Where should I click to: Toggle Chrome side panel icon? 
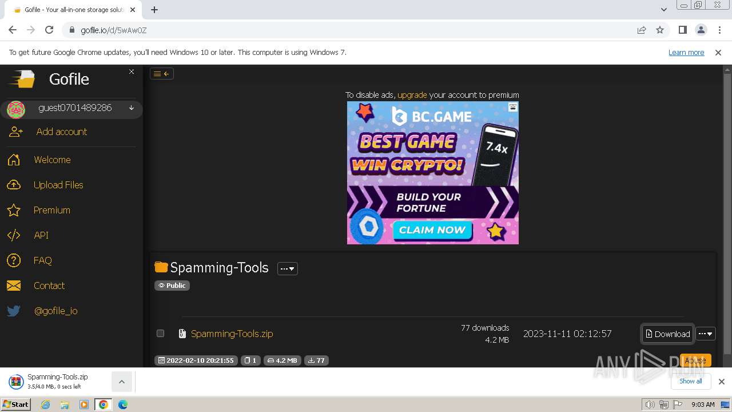[x=683, y=30]
